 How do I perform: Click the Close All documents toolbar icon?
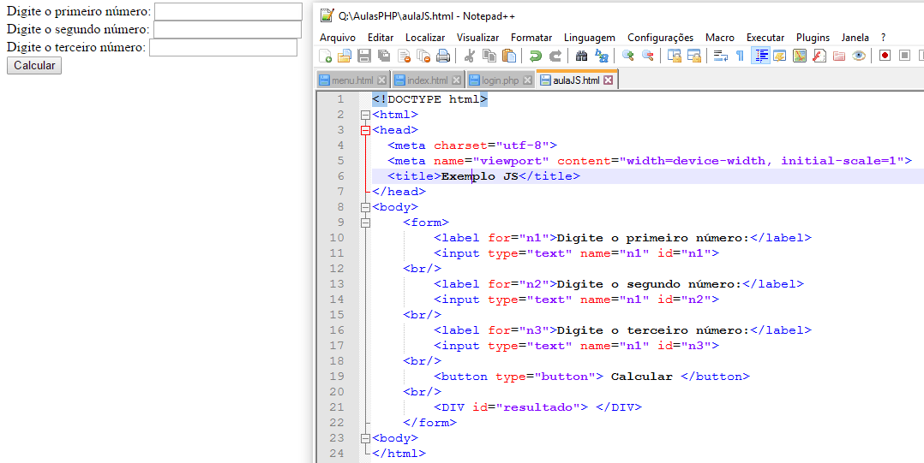[423, 56]
